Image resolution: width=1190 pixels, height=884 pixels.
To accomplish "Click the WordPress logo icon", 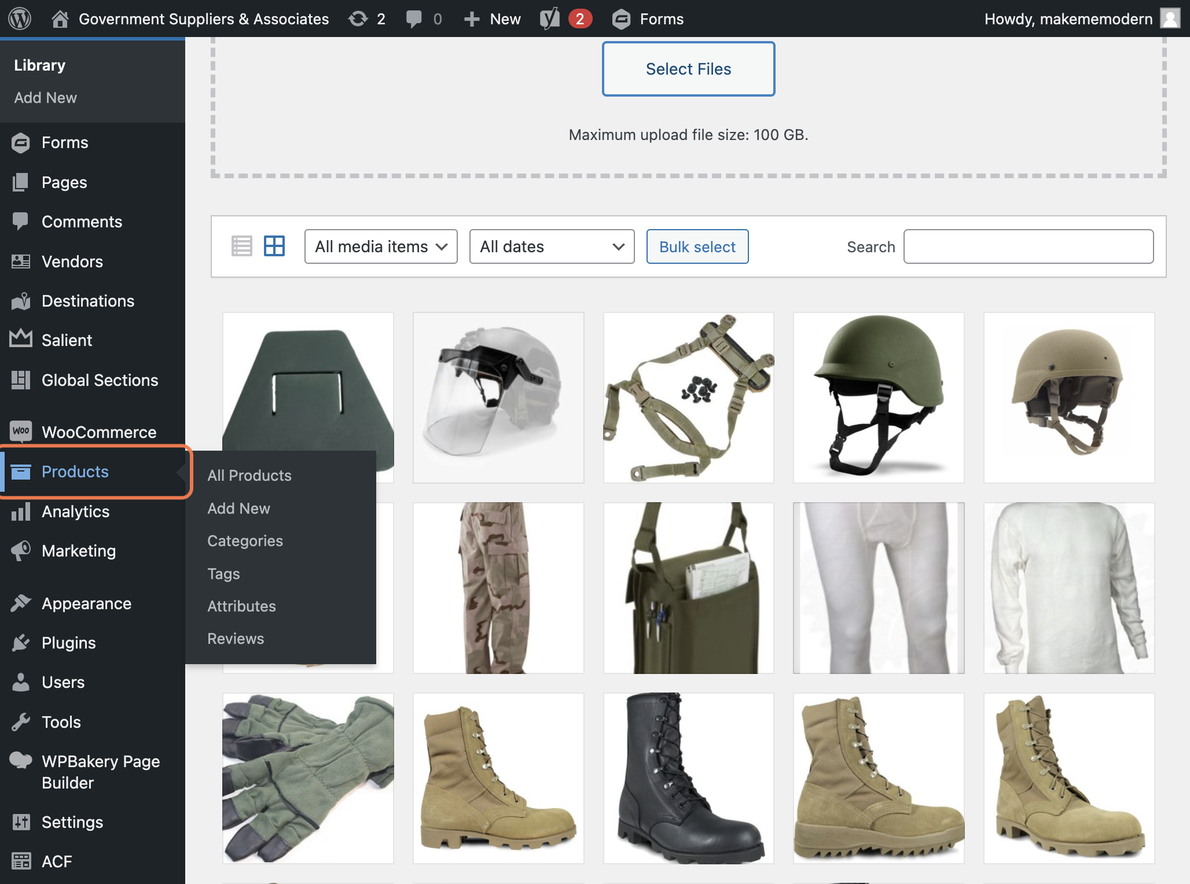I will [20, 19].
